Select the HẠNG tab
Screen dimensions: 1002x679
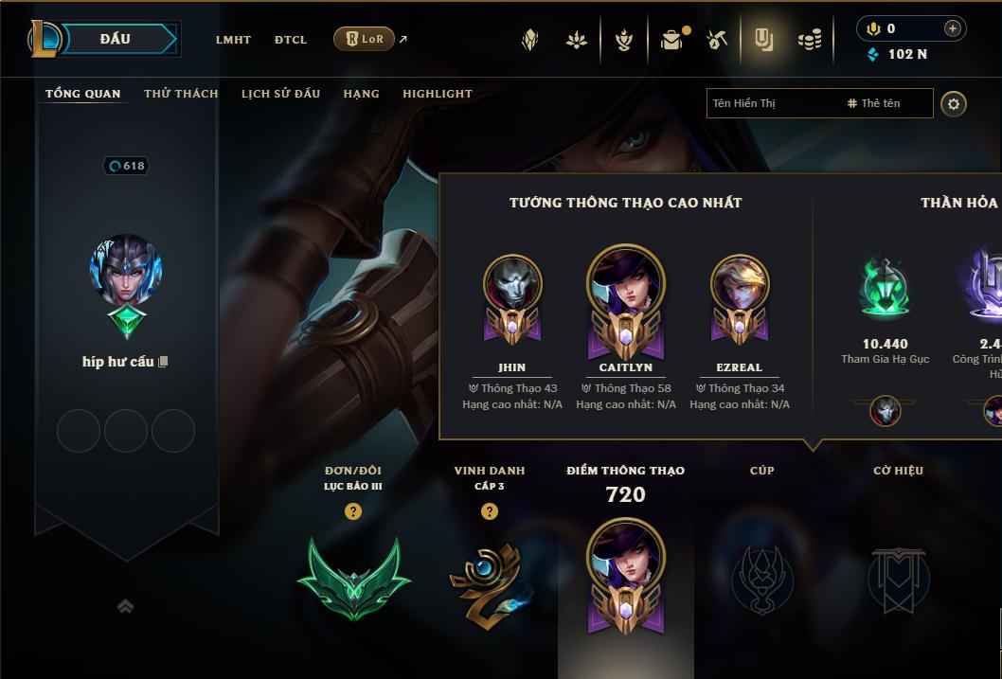(x=361, y=94)
